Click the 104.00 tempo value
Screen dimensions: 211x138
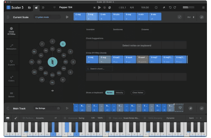[145, 7]
